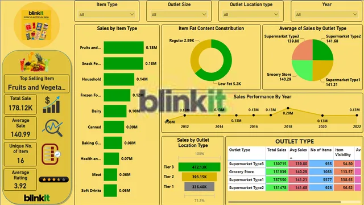Click the 2022 data point on line chart

[x=357, y=115]
